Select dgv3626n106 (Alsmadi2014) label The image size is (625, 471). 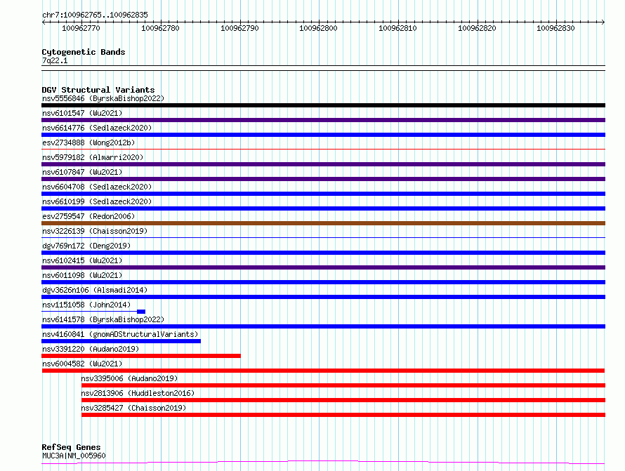point(95,290)
